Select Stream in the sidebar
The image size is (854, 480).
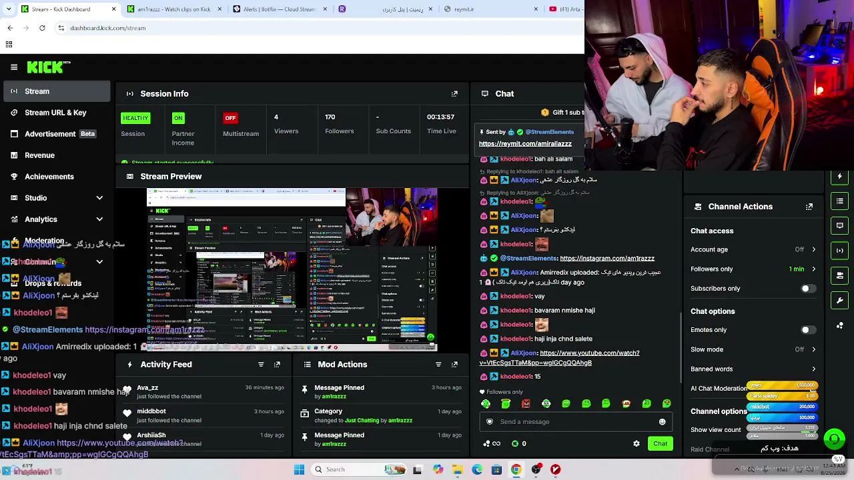57,91
